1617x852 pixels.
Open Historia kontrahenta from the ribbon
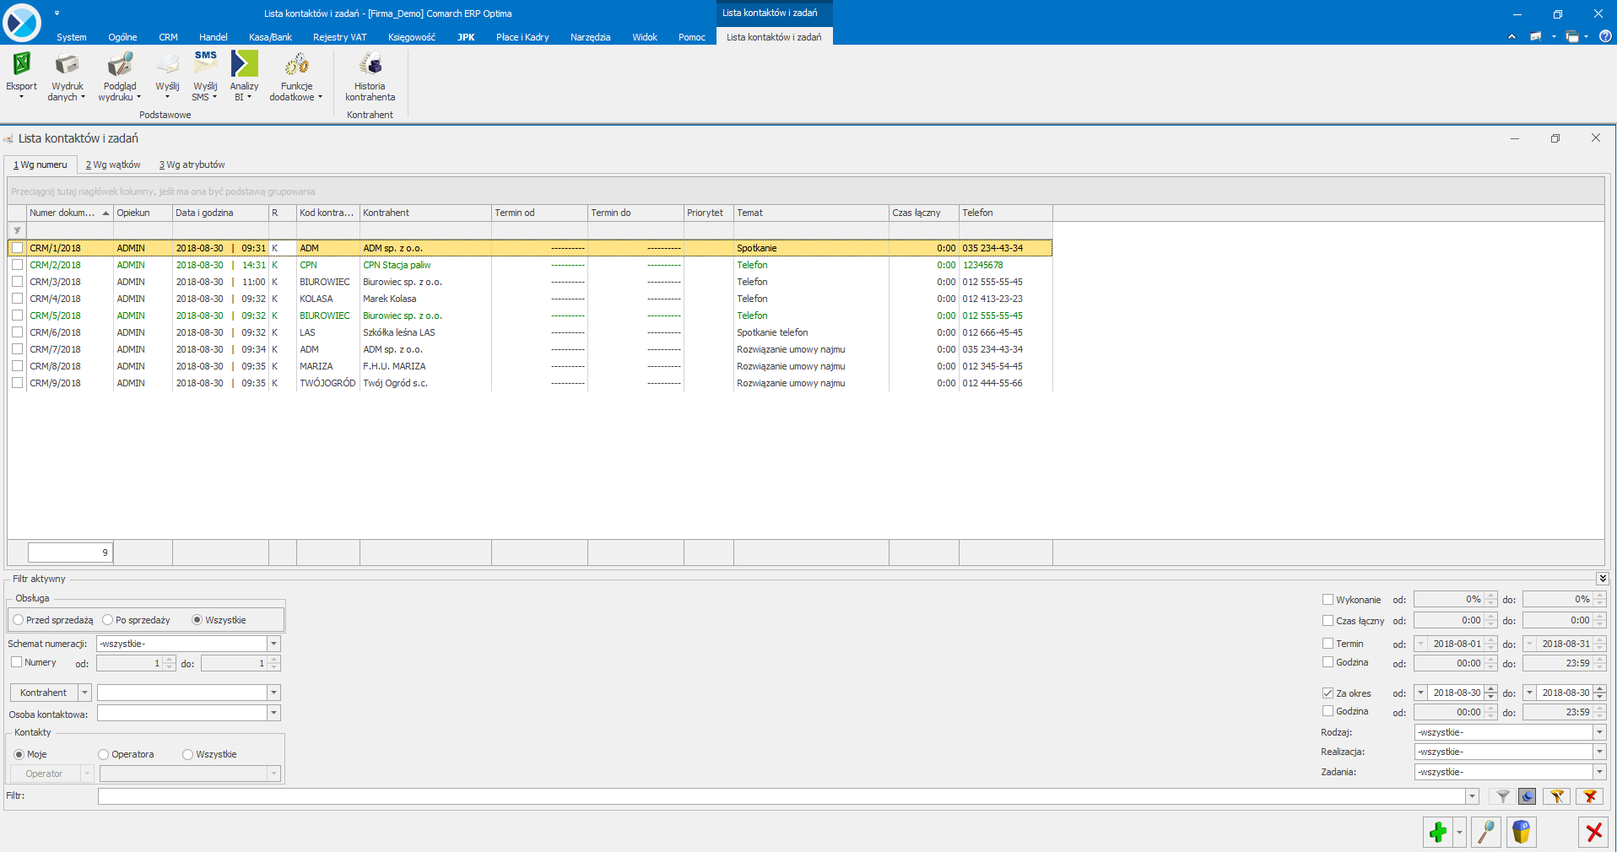click(x=370, y=65)
